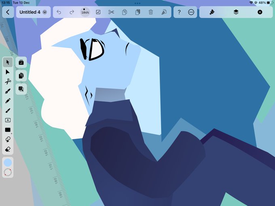Open the light blue fill color swatch
Viewport: 275px width, 206px height.
click(8, 162)
